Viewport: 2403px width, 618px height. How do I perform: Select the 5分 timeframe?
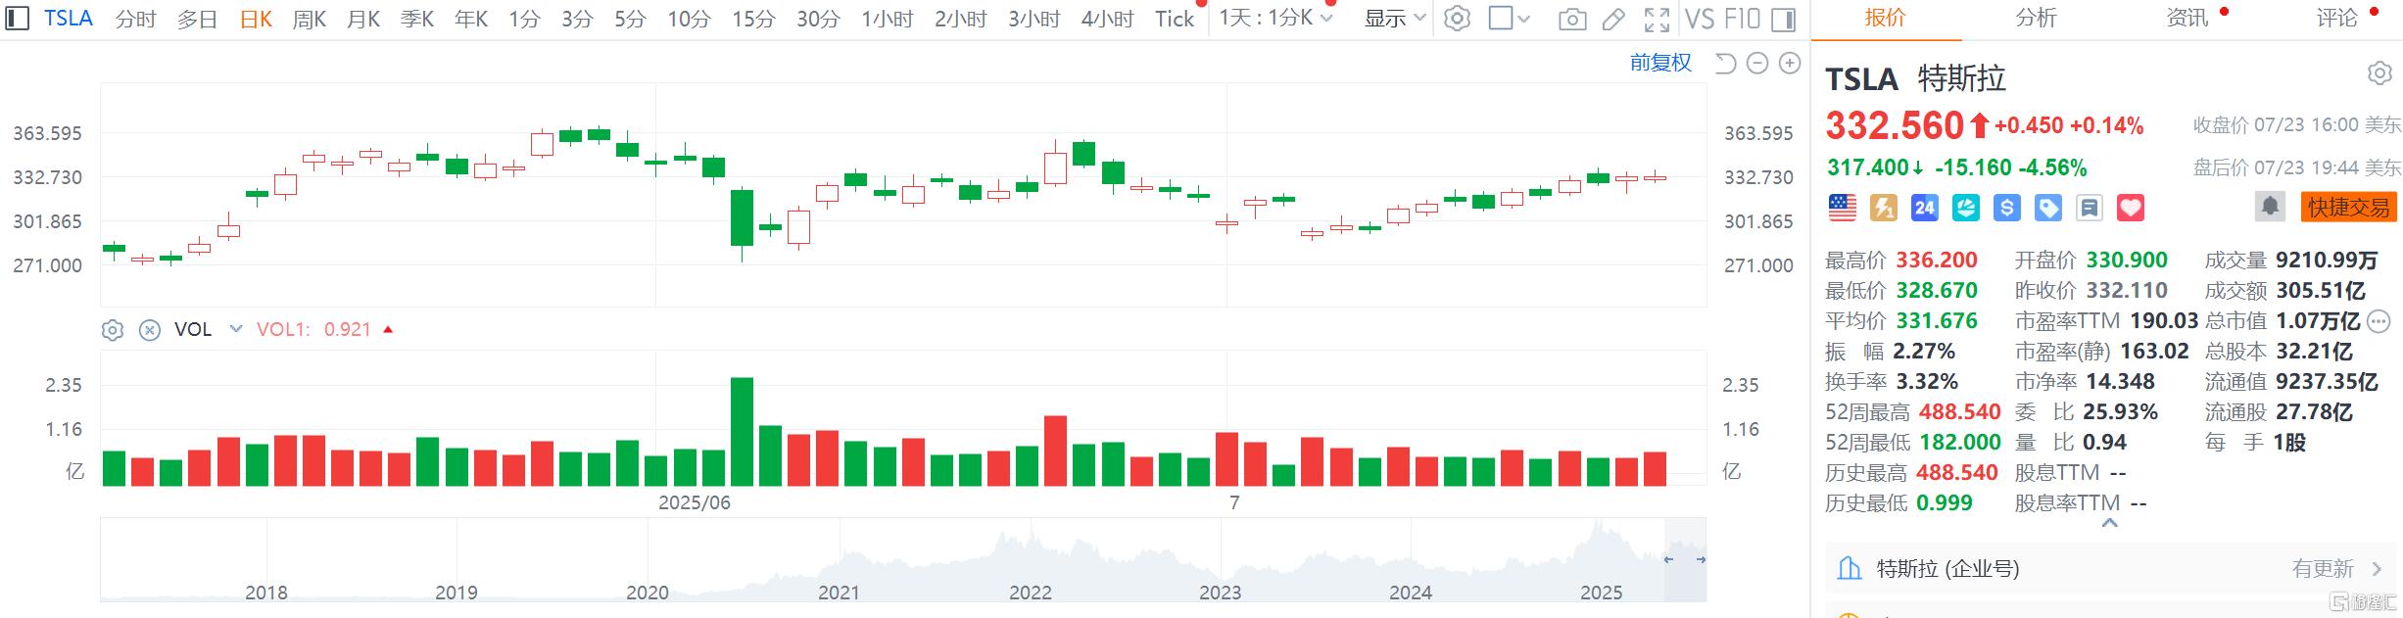tap(630, 19)
